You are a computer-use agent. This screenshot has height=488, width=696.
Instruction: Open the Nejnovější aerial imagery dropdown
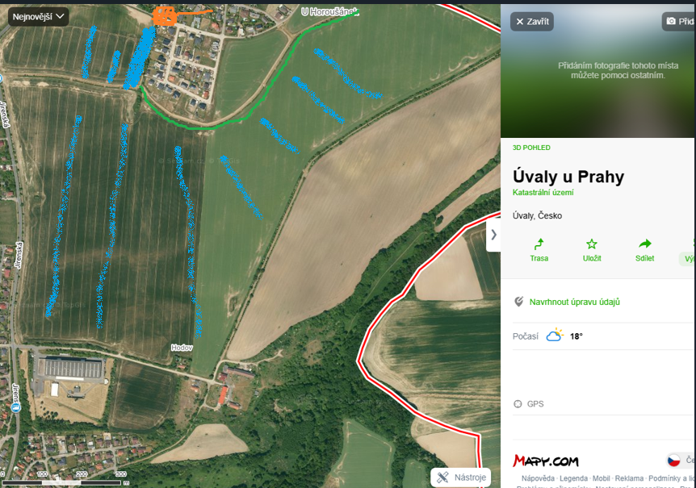[x=38, y=17]
